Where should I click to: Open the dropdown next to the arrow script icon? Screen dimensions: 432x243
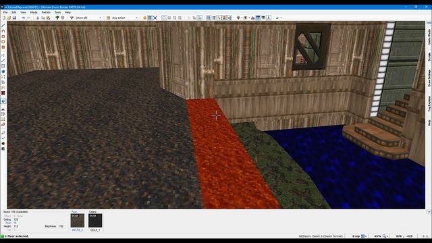point(281,18)
